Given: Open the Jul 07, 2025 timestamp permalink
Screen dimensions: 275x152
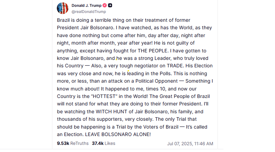Looking at the screenshot, I should point(190,144).
